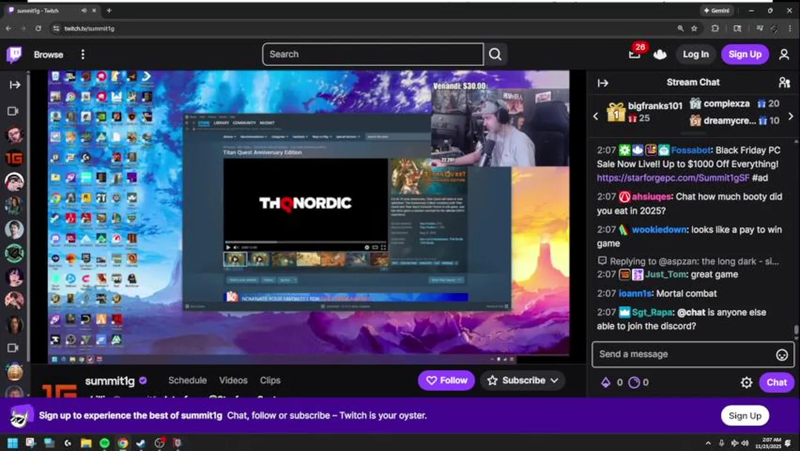800x451 pixels.
Task: Open the Subscribe dropdown chevron
Action: [x=554, y=380]
